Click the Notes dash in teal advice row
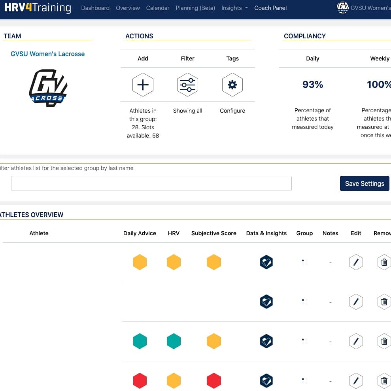 331,341
